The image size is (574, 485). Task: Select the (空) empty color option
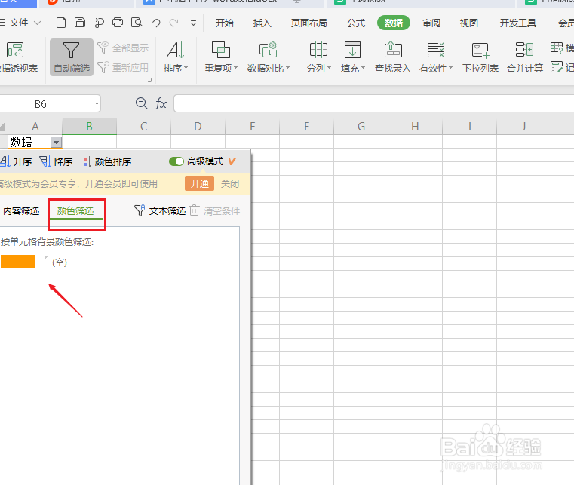coord(60,262)
